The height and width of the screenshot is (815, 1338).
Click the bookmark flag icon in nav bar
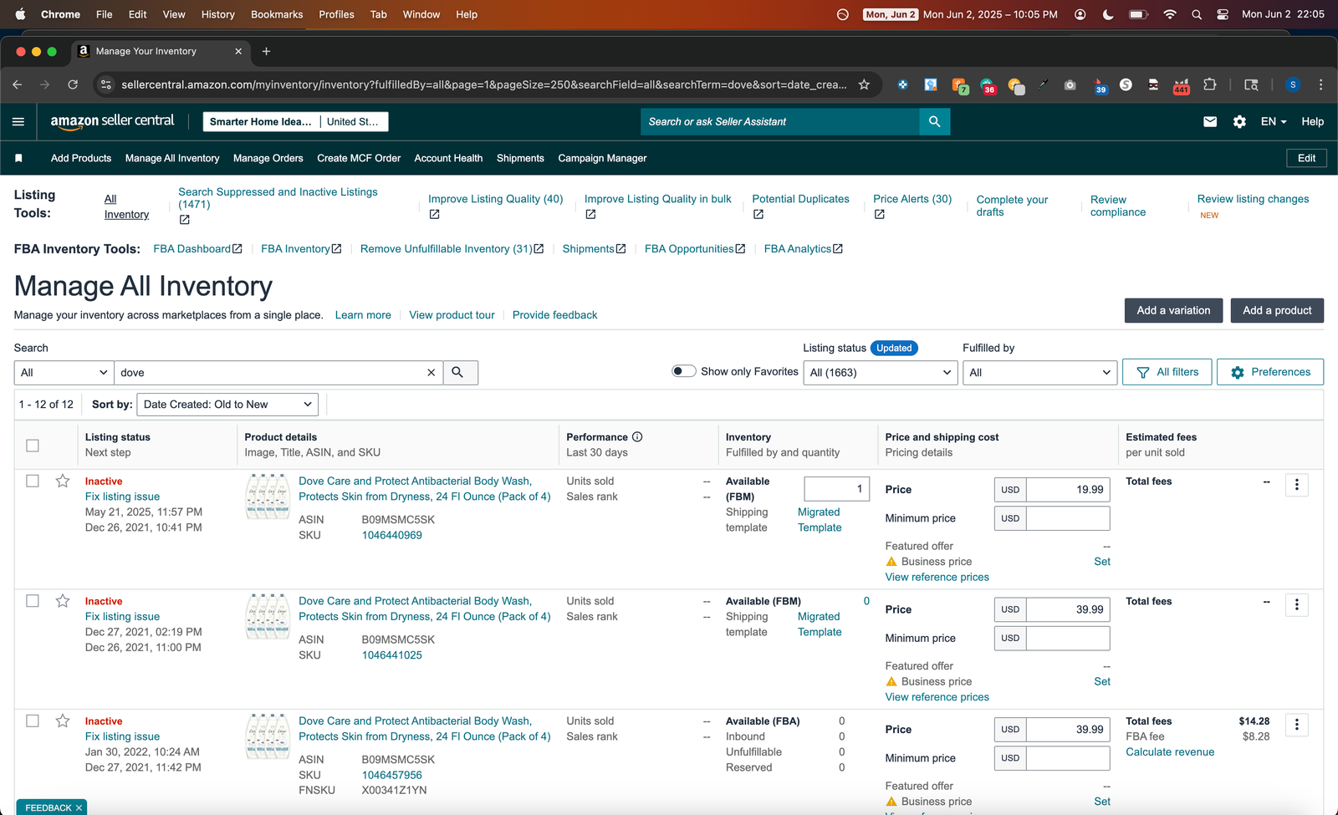(x=18, y=158)
